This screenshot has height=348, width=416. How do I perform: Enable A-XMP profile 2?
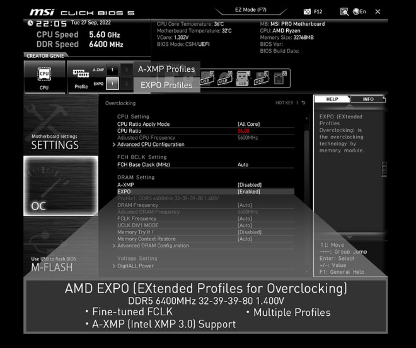pyautogui.click(x=127, y=70)
